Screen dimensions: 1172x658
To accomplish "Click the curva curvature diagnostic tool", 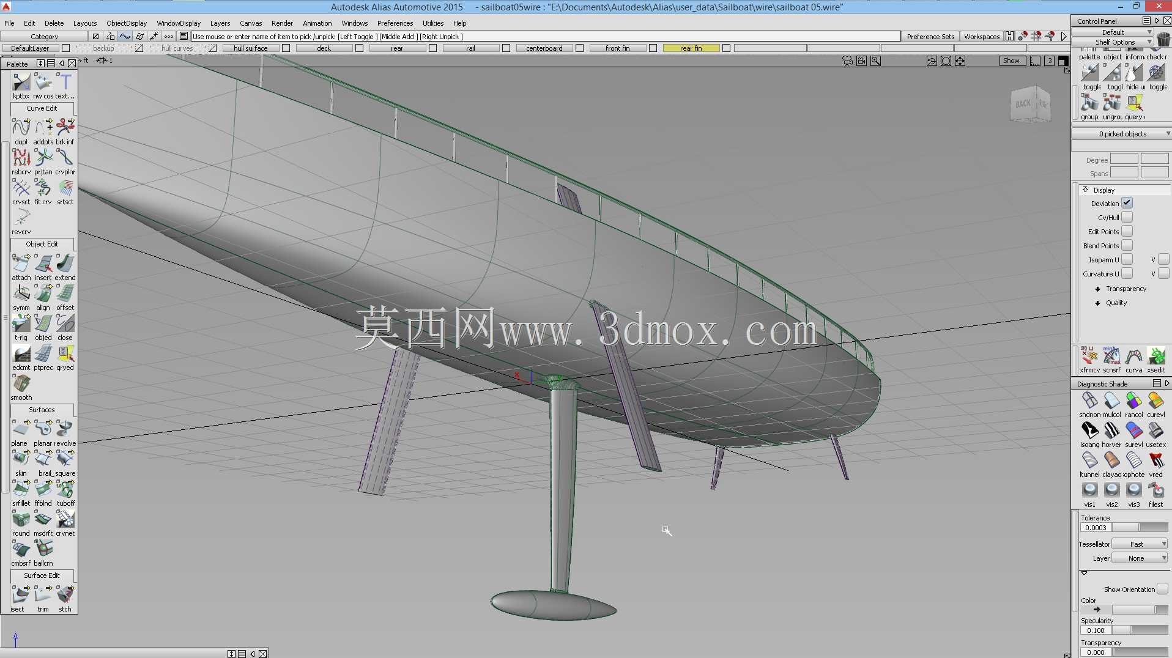I will point(1133,355).
